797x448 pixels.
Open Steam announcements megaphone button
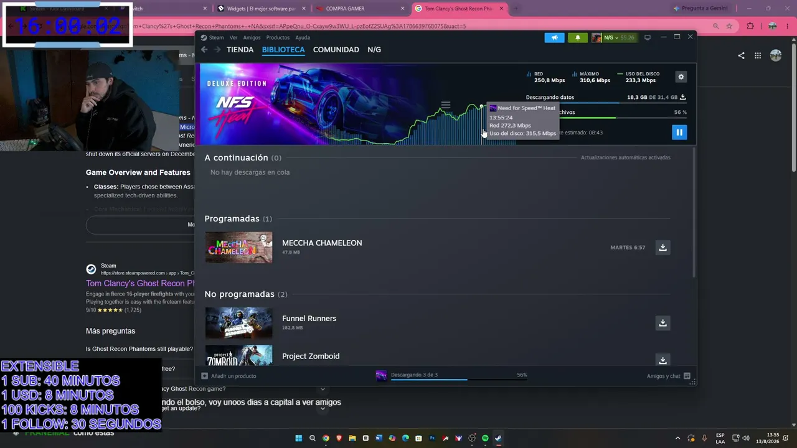(x=554, y=37)
